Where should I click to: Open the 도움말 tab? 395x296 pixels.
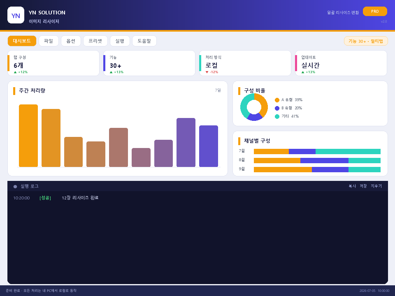tap(144, 41)
